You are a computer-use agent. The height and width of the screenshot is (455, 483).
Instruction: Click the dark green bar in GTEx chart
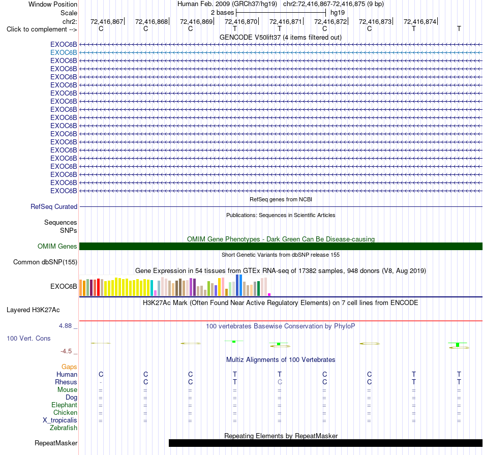[x=258, y=288]
